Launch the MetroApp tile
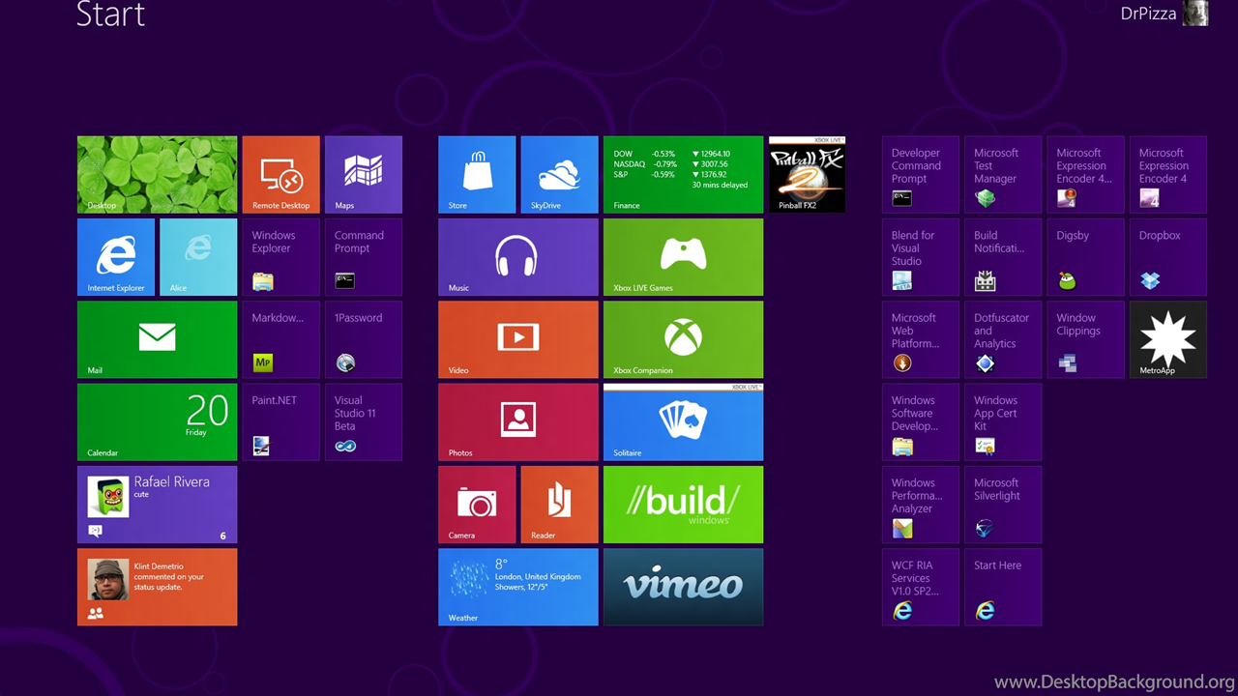The height and width of the screenshot is (696, 1238). pyautogui.click(x=1168, y=339)
